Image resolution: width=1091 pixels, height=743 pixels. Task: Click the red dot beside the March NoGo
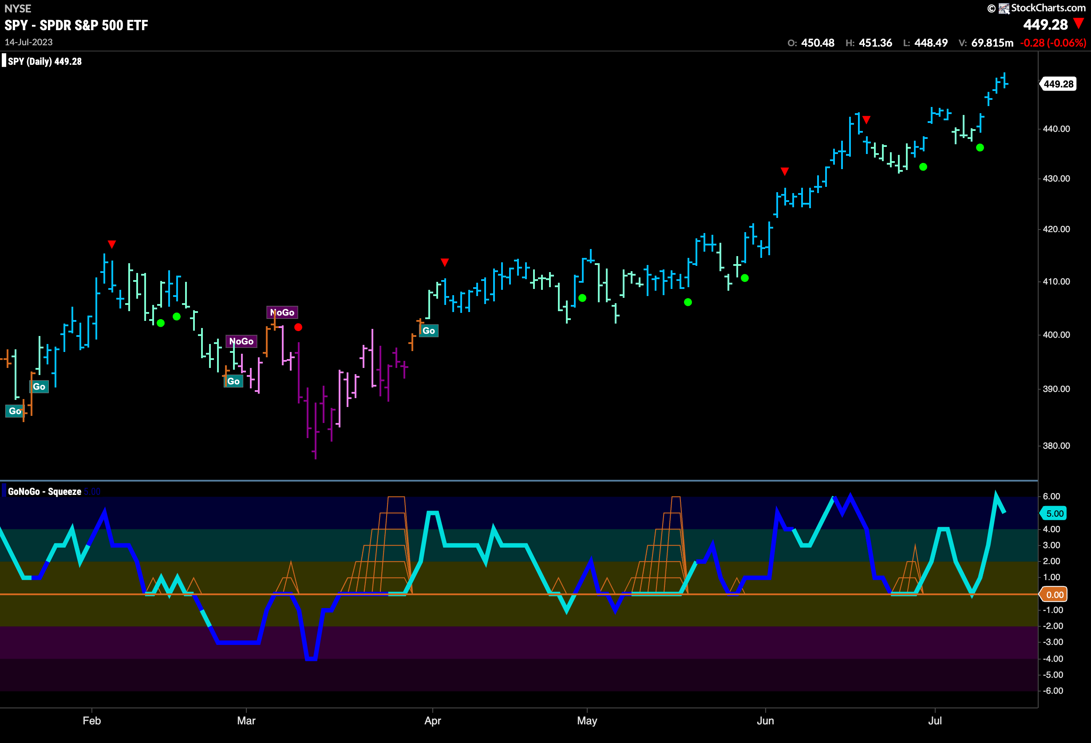298,327
